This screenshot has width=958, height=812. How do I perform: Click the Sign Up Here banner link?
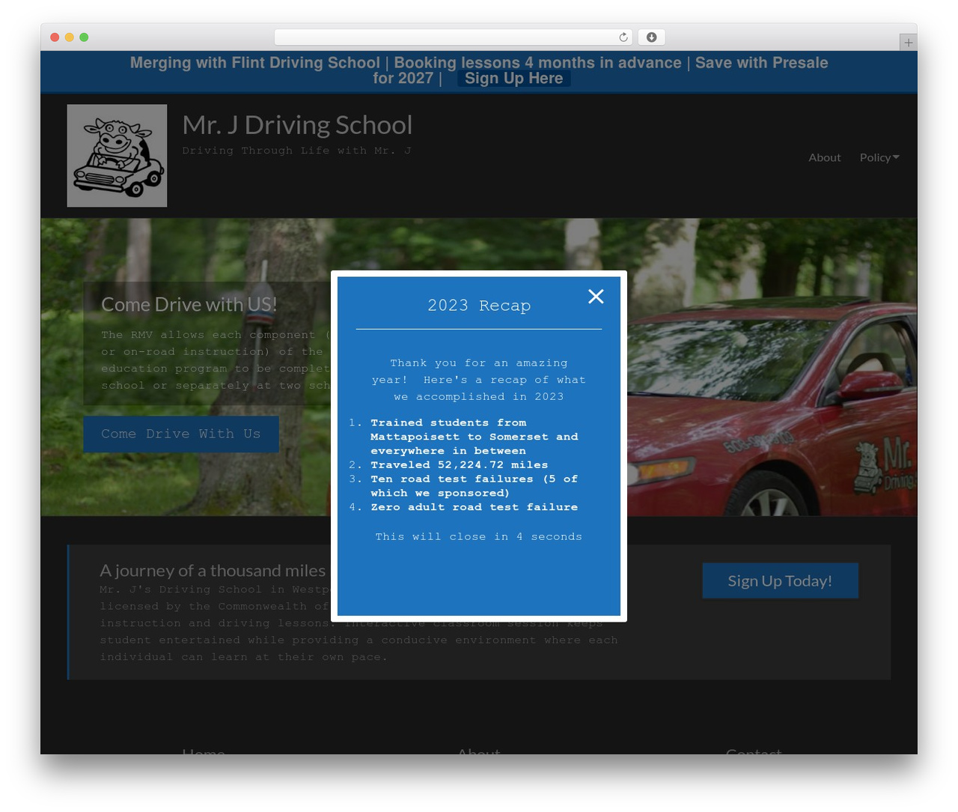(513, 79)
